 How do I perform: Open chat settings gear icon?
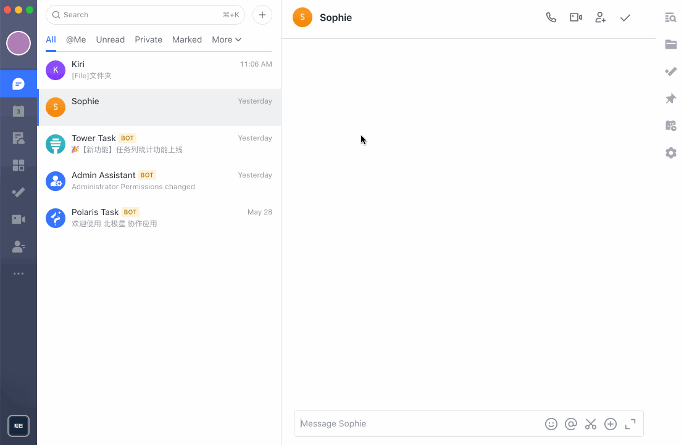tap(670, 153)
